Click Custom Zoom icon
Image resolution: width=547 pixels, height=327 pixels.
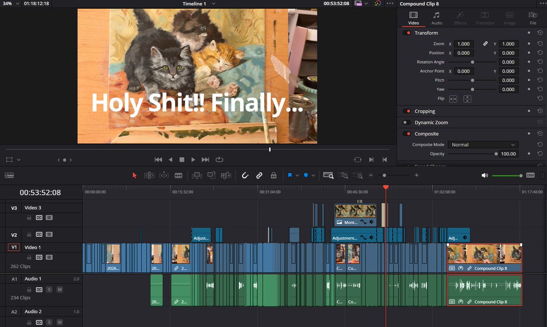[359, 175]
